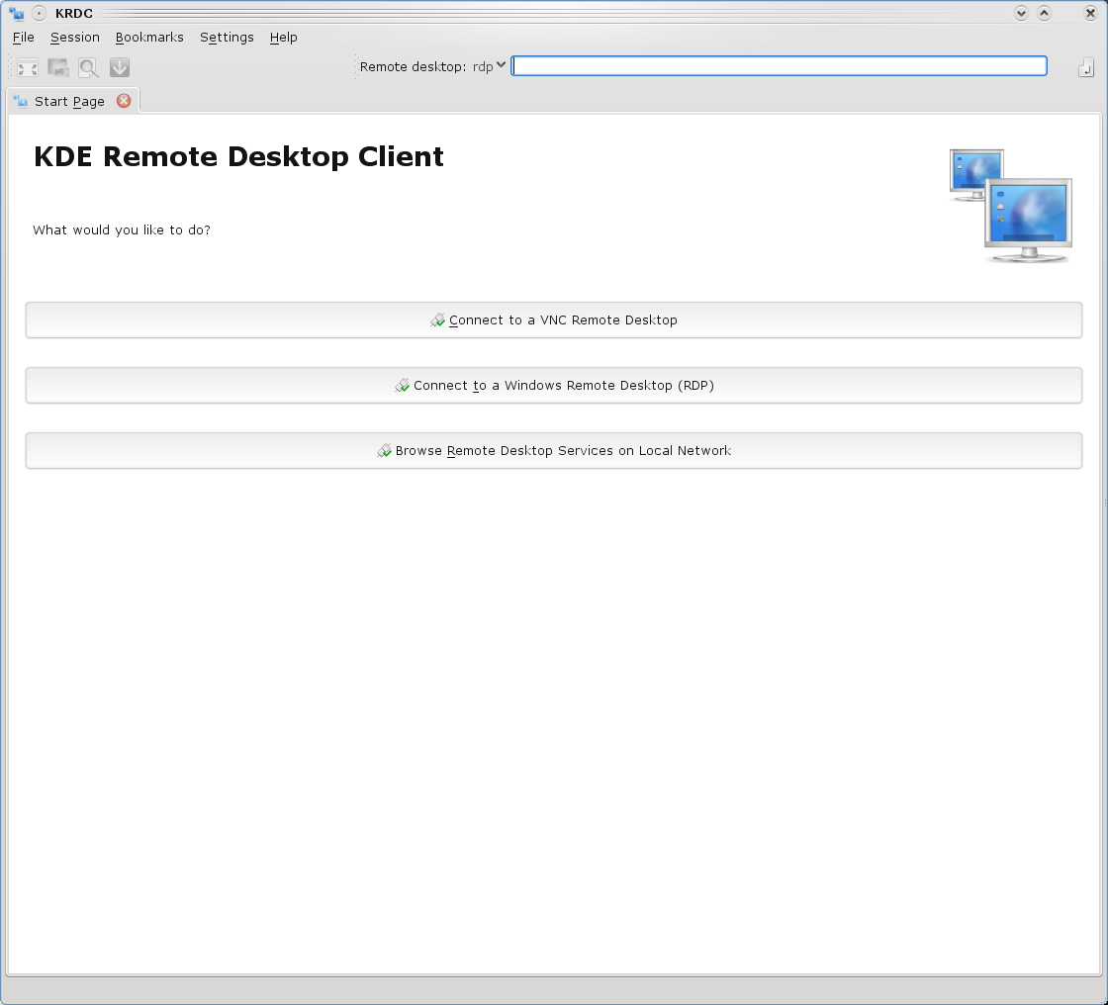
Task: Open the Settings menu
Action: (x=227, y=38)
